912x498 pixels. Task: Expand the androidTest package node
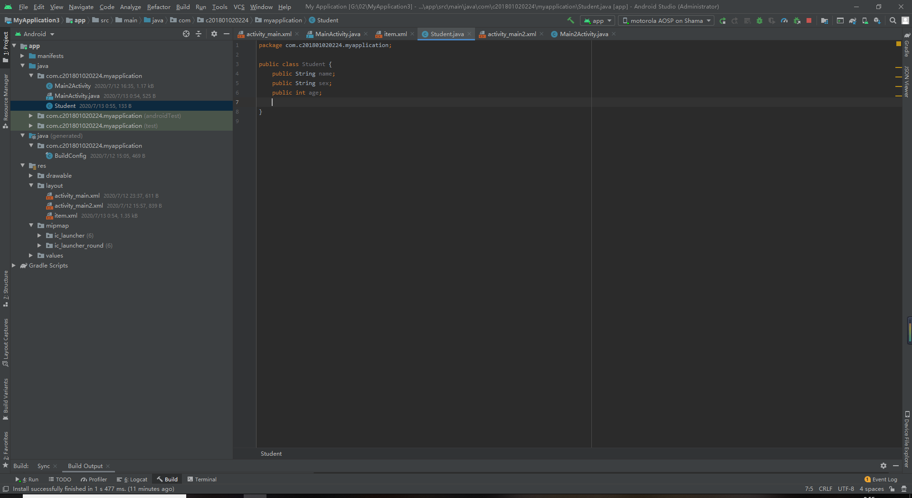coord(31,115)
